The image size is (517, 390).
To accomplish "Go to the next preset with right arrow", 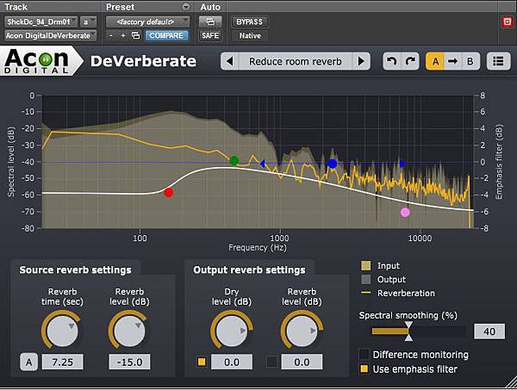I will pos(361,61).
